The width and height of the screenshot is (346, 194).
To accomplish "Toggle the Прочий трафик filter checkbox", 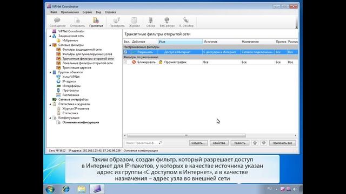I will [125, 63].
